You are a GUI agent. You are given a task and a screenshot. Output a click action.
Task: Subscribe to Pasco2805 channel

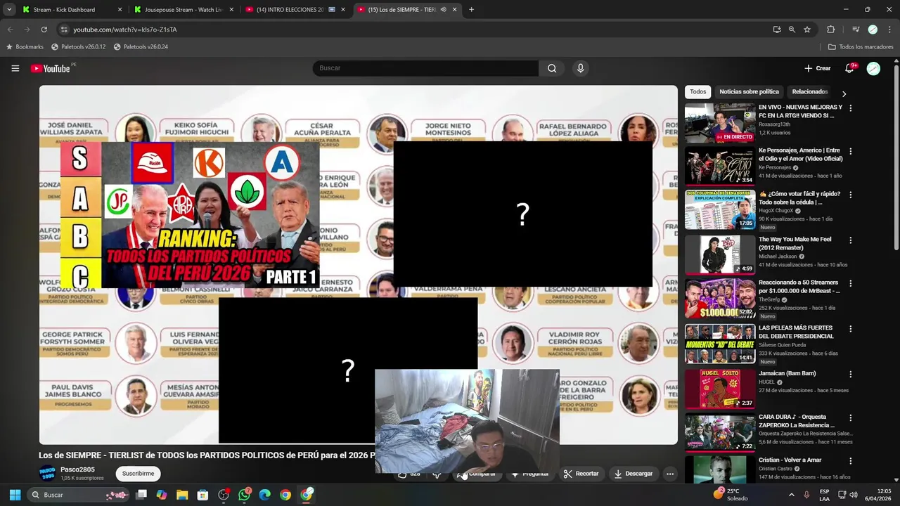(138, 474)
